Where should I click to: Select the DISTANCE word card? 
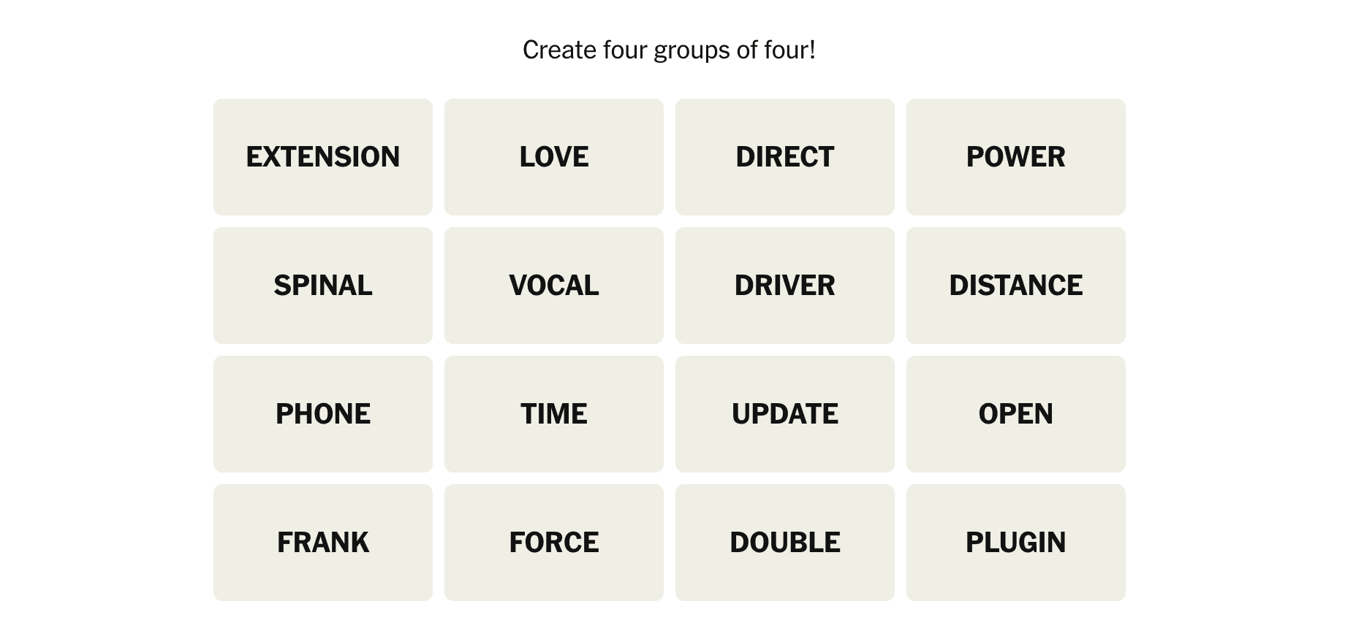(x=1016, y=286)
